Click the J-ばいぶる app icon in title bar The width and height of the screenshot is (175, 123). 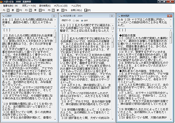2,2
